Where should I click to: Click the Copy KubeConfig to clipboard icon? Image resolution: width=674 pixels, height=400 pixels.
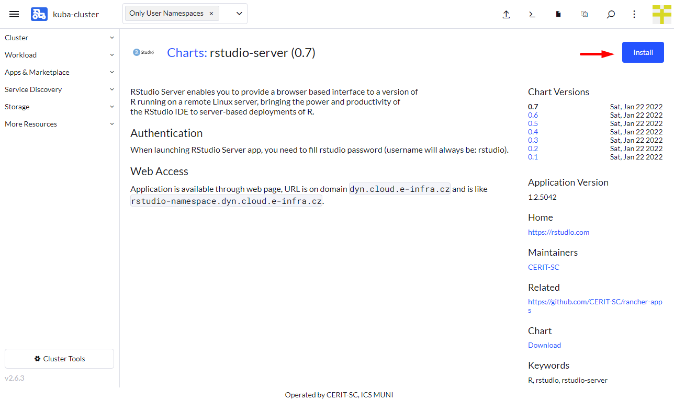click(585, 15)
